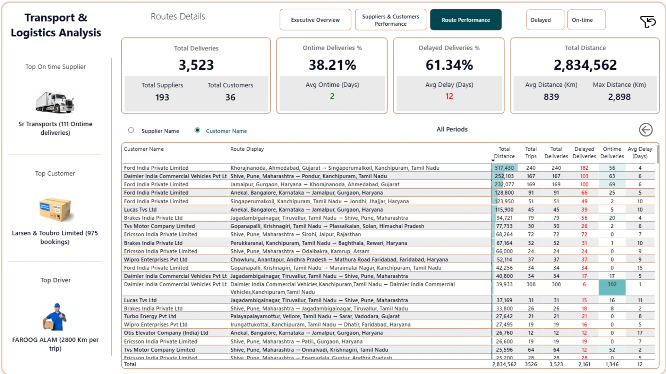The image size is (666, 374).
Task: Click the circled back arrow icon
Action: click(x=646, y=130)
